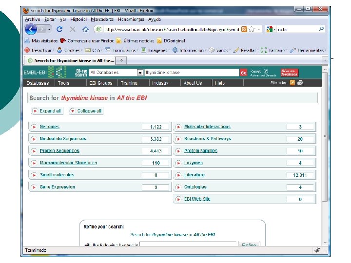The height and width of the screenshot is (263, 351).
Task: Click the Firefox back arrow button
Action: pyautogui.click(x=31, y=29)
